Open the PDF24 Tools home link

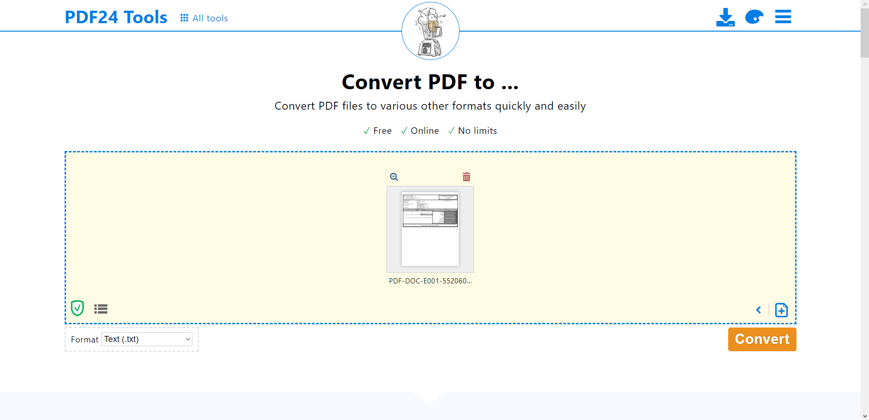point(116,17)
